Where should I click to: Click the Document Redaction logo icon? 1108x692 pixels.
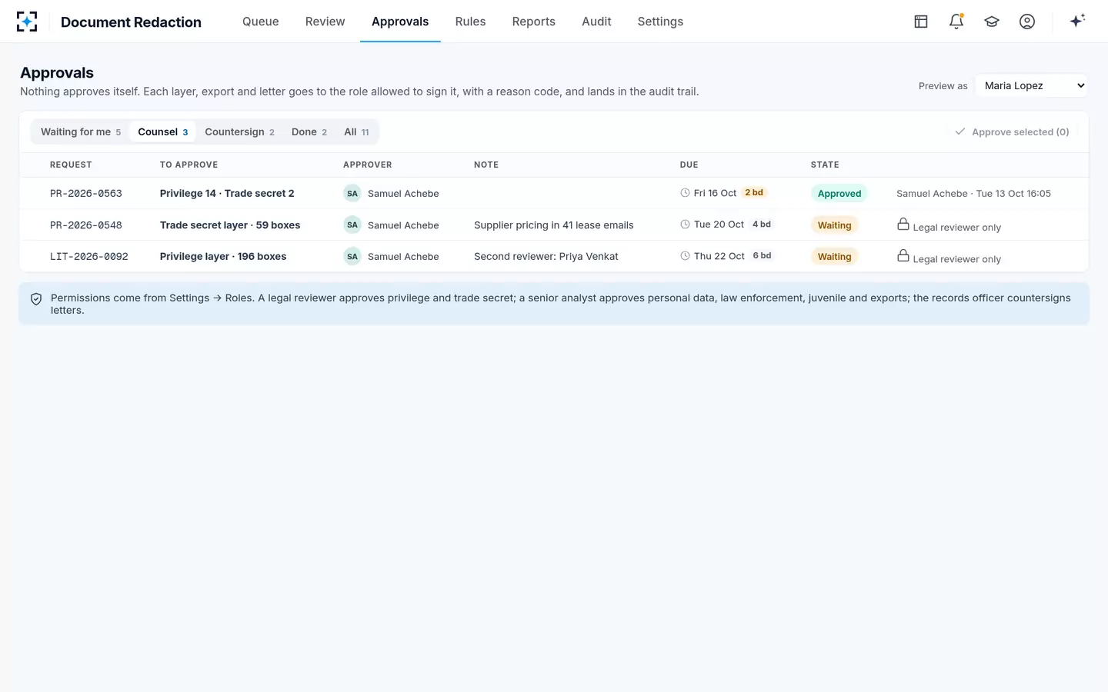[27, 22]
